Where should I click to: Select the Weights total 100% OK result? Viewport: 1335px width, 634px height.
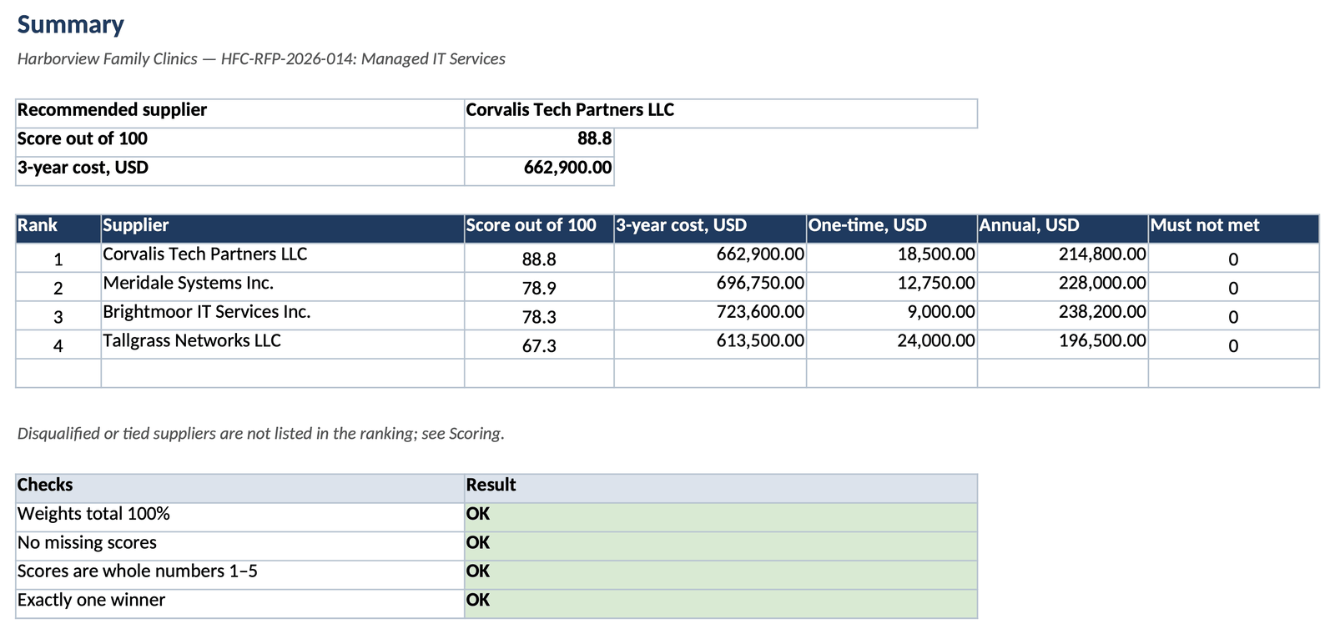(721, 517)
